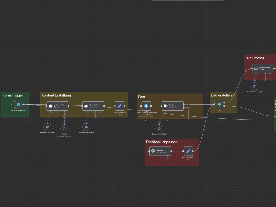This screenshot has width=276, height=207.
Task: Click the Model connector under Feedback checker1
Action: [166, 111]
